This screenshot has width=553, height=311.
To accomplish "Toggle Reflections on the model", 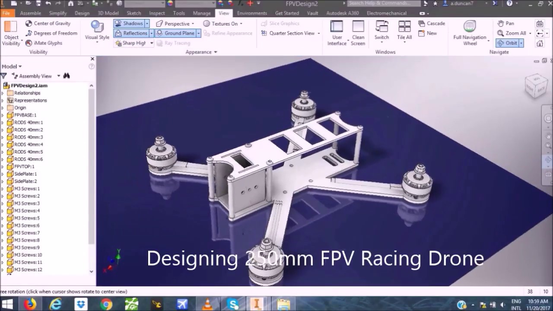I will pyautogui.click(x=131, y=33).
